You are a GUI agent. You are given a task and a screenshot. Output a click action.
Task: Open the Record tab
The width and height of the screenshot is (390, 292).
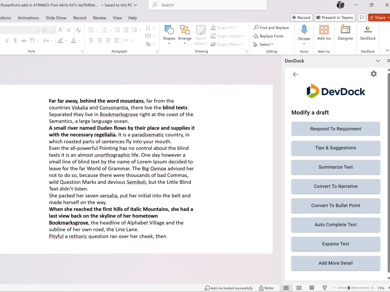80,18
